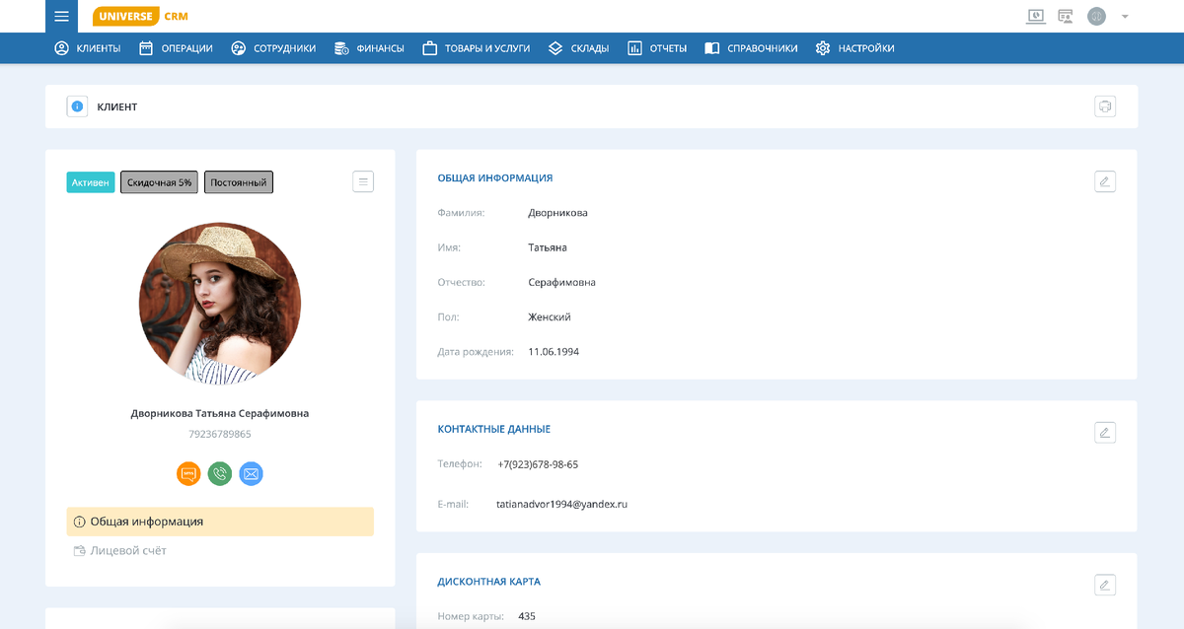The width and height of the screenshot is (1184, 629).
Task: Click the first name value Татьяна
Action: [548, 247]
